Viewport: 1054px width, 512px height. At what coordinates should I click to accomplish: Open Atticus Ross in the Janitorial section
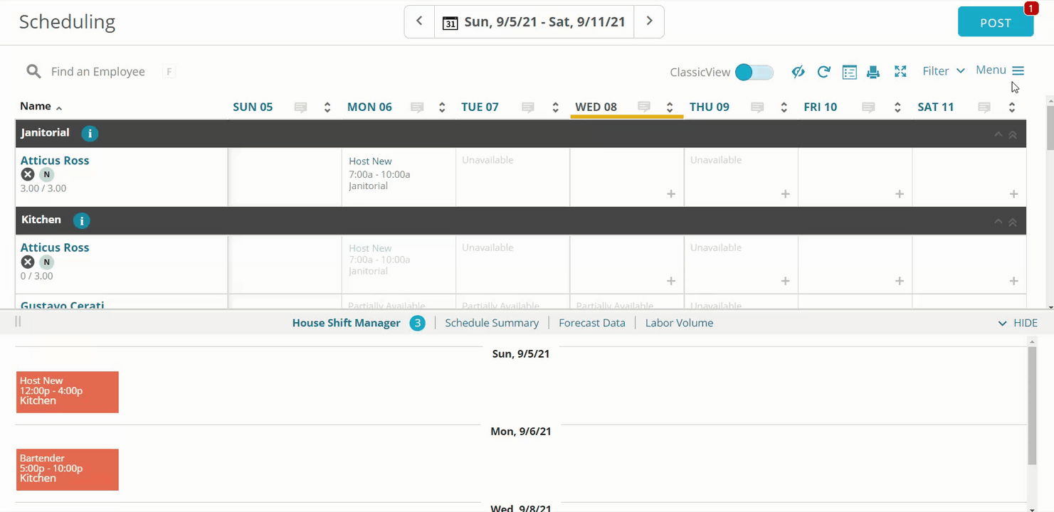(55, 161)
